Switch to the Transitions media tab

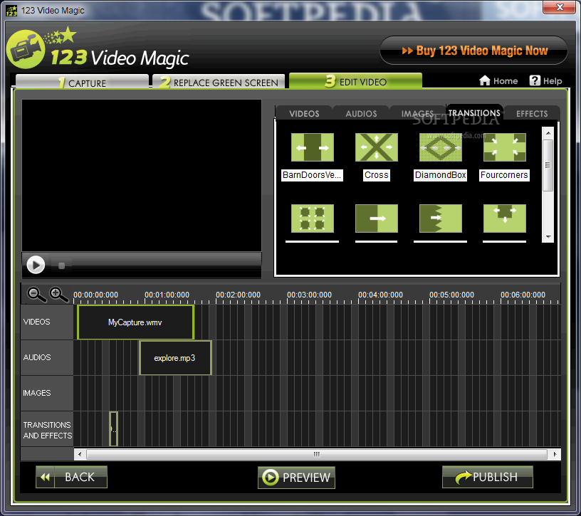[474, 112]
